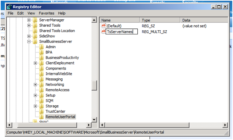Click the Data column header
This screenshot has width=233, height=140.
click(x=204, y=20)
